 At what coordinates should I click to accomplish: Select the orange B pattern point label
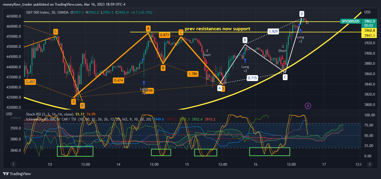tap(163, 68)
